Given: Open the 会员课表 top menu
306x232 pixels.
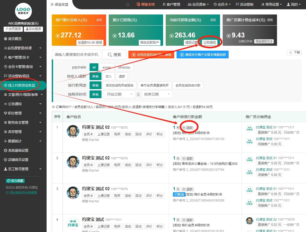Looking at the screenshot, I should pyautogui.click(x=198, y=4).
